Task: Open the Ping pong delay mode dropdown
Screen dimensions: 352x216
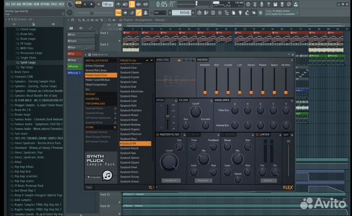Action: click(202, 180)
